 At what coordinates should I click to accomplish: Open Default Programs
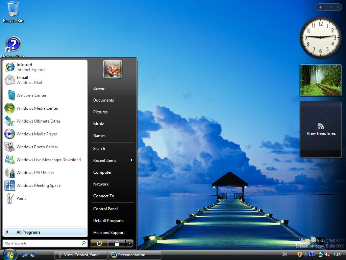coord(113,221)
